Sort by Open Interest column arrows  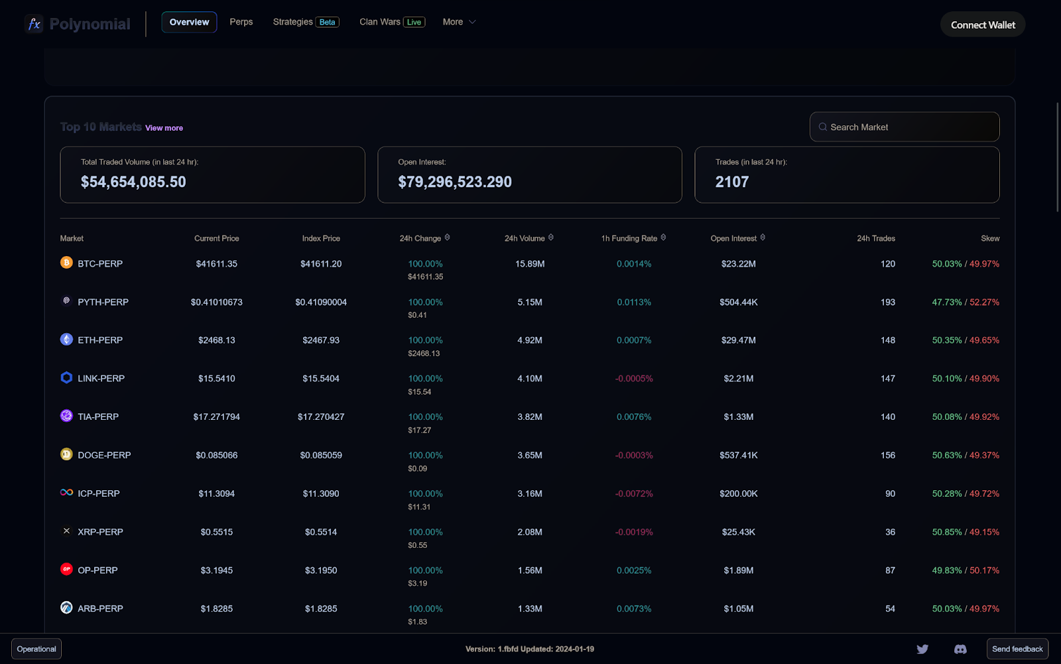pos(763,237)
